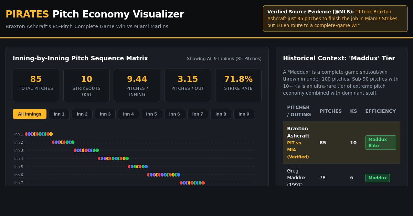This screenshot has height=216, width=413.
Task: Select the last green pitch dot in Inn 3 row
Action: click(x=97, y=150)
